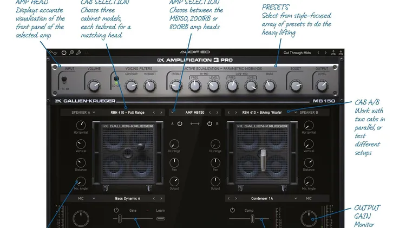Click the preset export (upload) icon

(333, 53)
